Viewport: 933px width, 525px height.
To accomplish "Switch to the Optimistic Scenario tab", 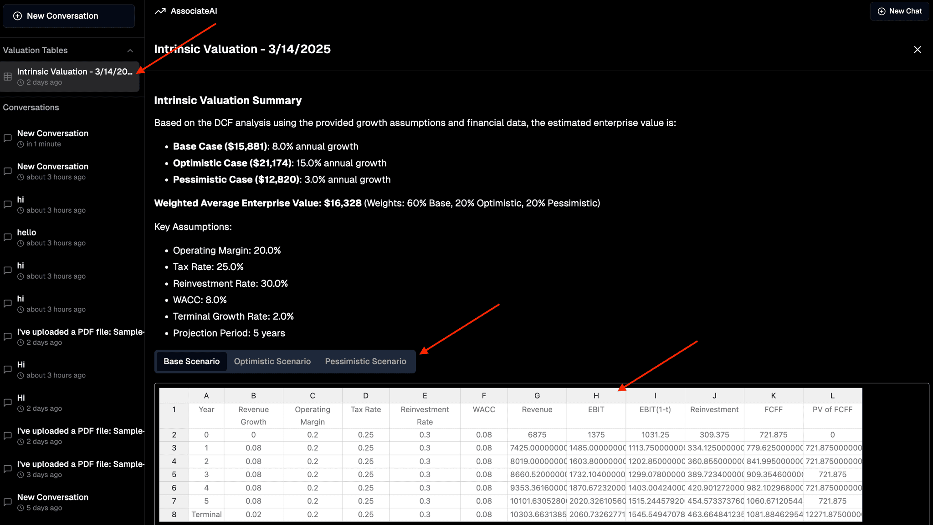I will click(272, 362).
